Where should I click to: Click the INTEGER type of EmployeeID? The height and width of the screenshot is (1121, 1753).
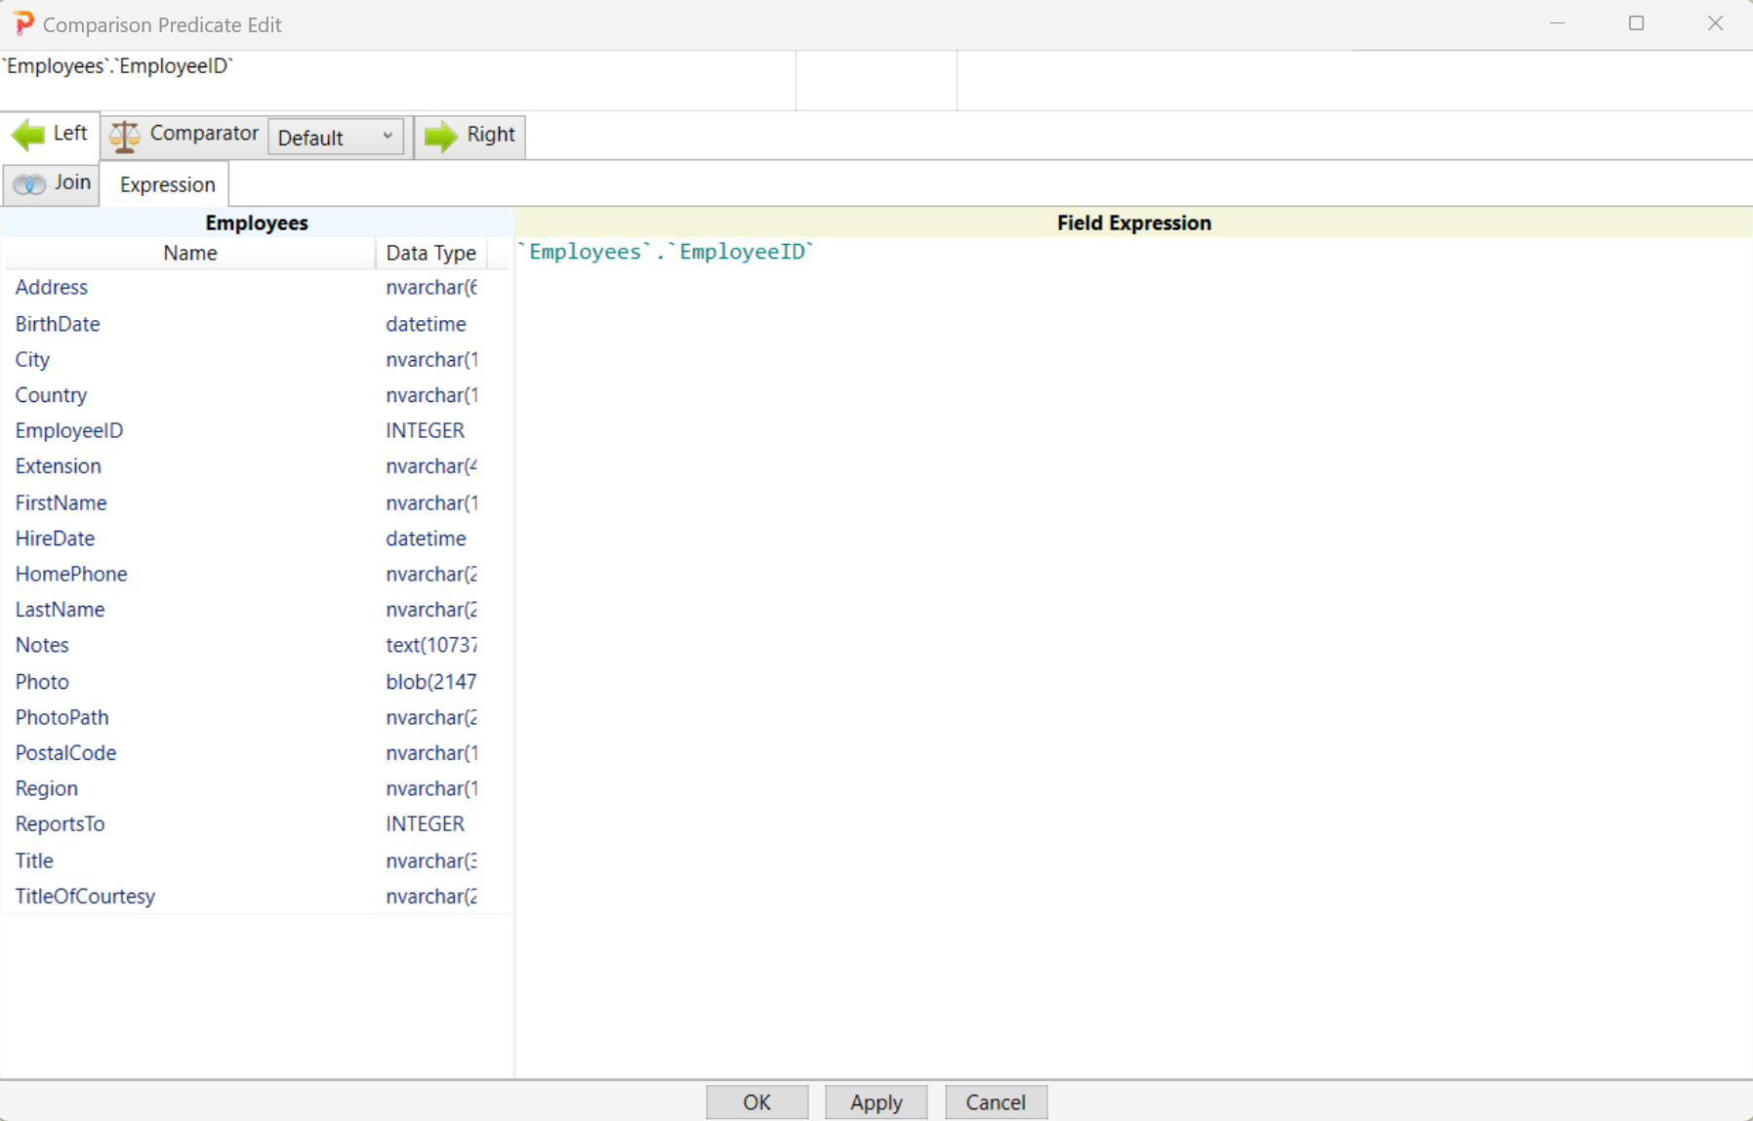tap(425, 430)
